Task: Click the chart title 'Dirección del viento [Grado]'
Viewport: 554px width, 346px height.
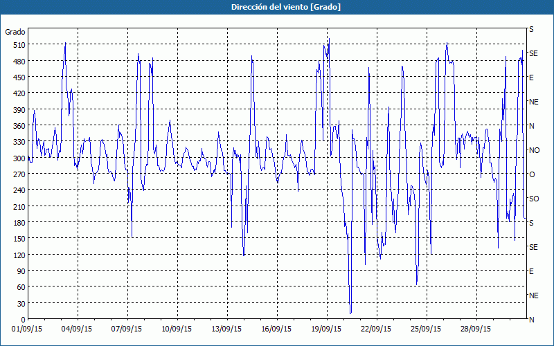Action: click(x=286, y=7)
